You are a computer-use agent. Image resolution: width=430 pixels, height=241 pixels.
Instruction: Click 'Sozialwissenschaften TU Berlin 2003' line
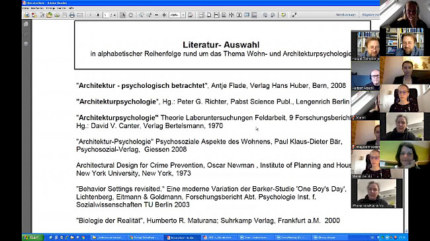tap(133, 205)
